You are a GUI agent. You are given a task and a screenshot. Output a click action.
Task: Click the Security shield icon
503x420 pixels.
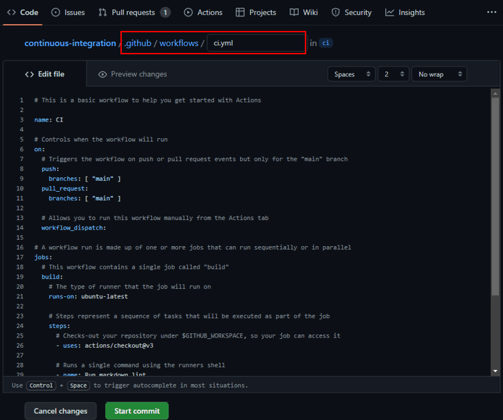[336, 12]
